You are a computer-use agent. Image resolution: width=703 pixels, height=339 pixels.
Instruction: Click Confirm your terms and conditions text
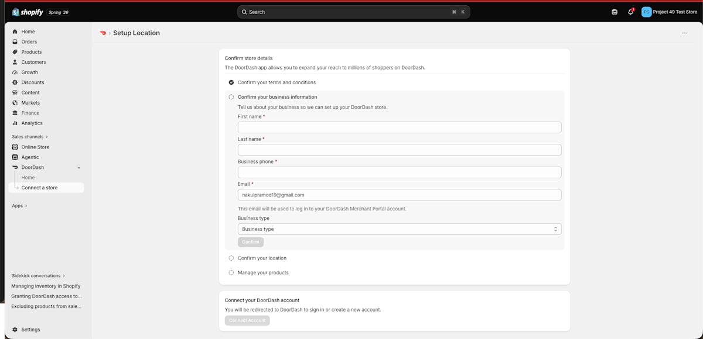(277, 82)
